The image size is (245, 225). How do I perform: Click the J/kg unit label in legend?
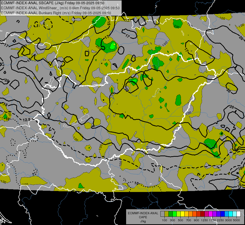click(x=143, y=221)
